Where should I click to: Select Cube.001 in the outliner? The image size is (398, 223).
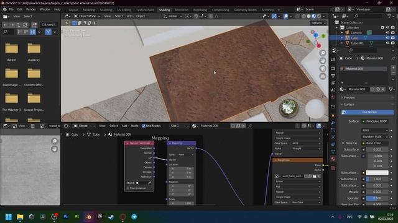pos(357,43)
